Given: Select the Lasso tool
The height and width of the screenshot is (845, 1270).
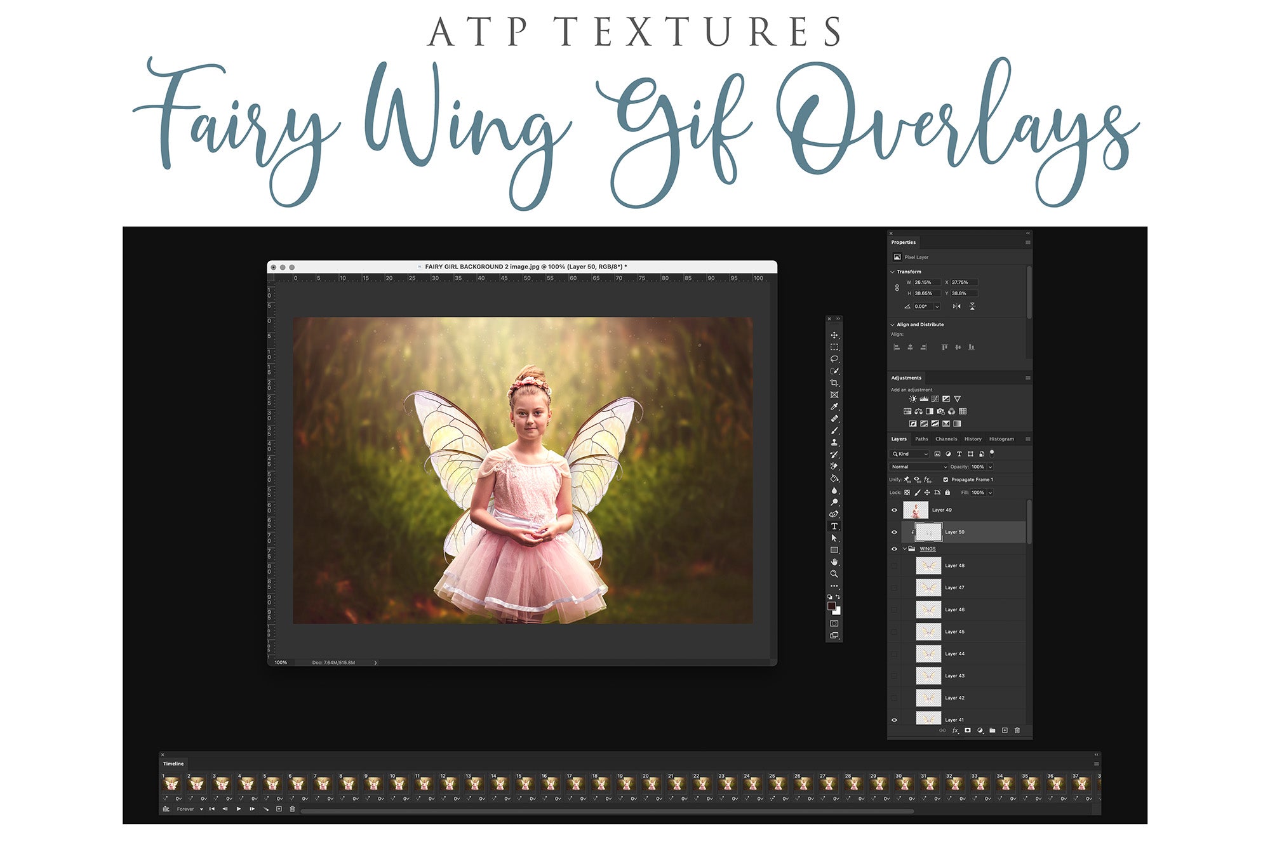Looking at the screenshot, I should point(834,359).
